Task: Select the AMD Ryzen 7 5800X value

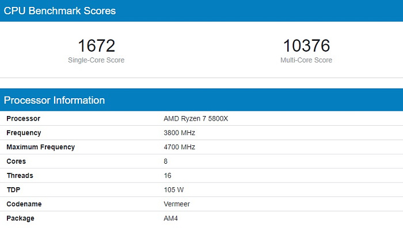Action: tap(196, 118)
